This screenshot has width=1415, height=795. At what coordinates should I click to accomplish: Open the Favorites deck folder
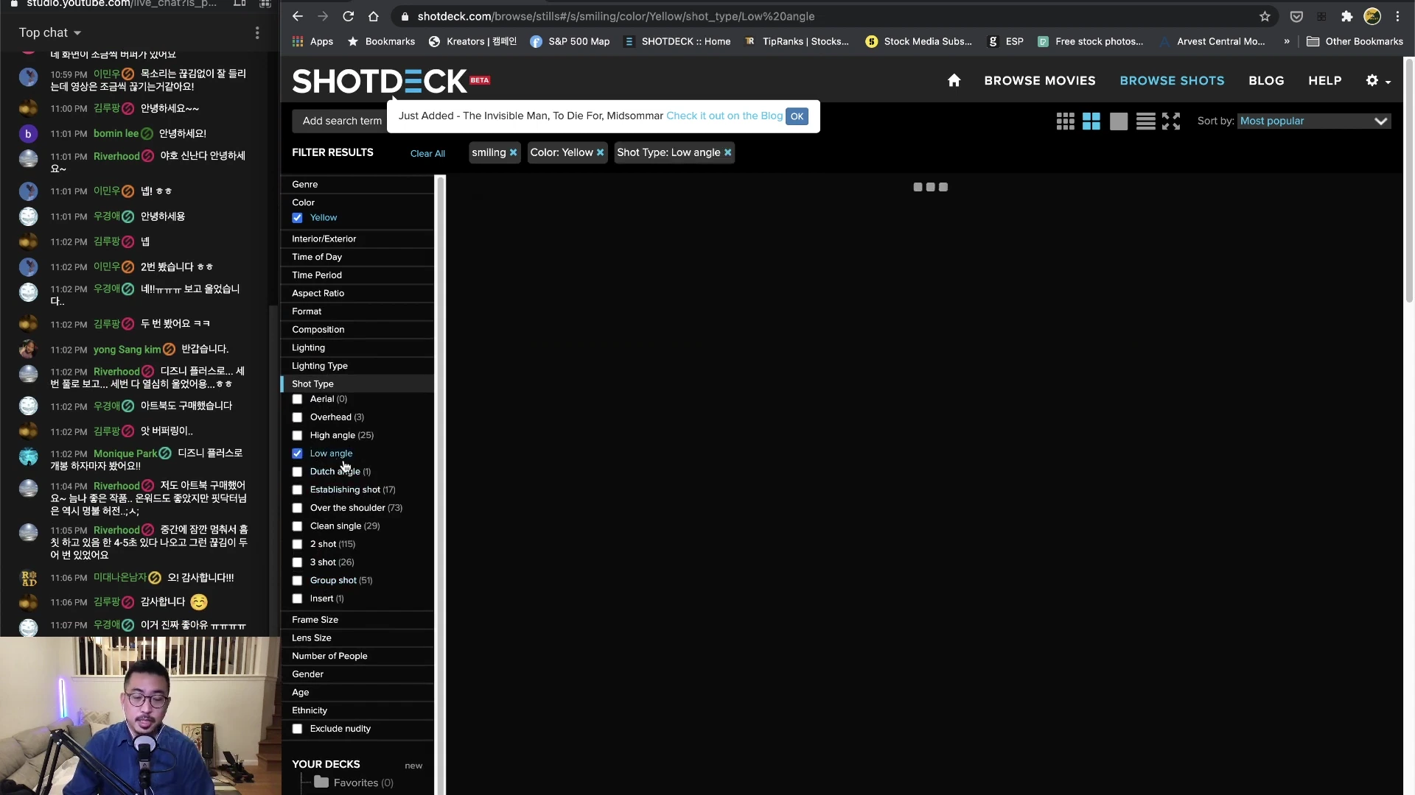click(x=354, y=782)
